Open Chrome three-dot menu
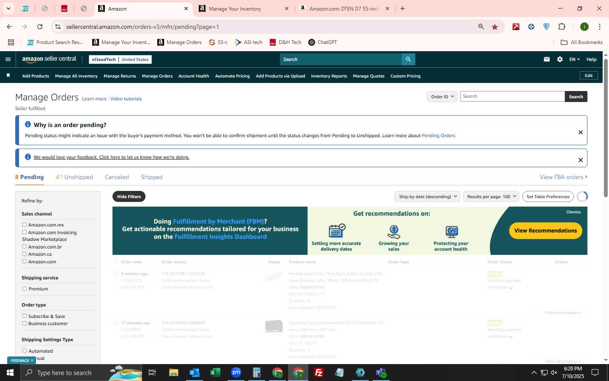 coord(600,27)
